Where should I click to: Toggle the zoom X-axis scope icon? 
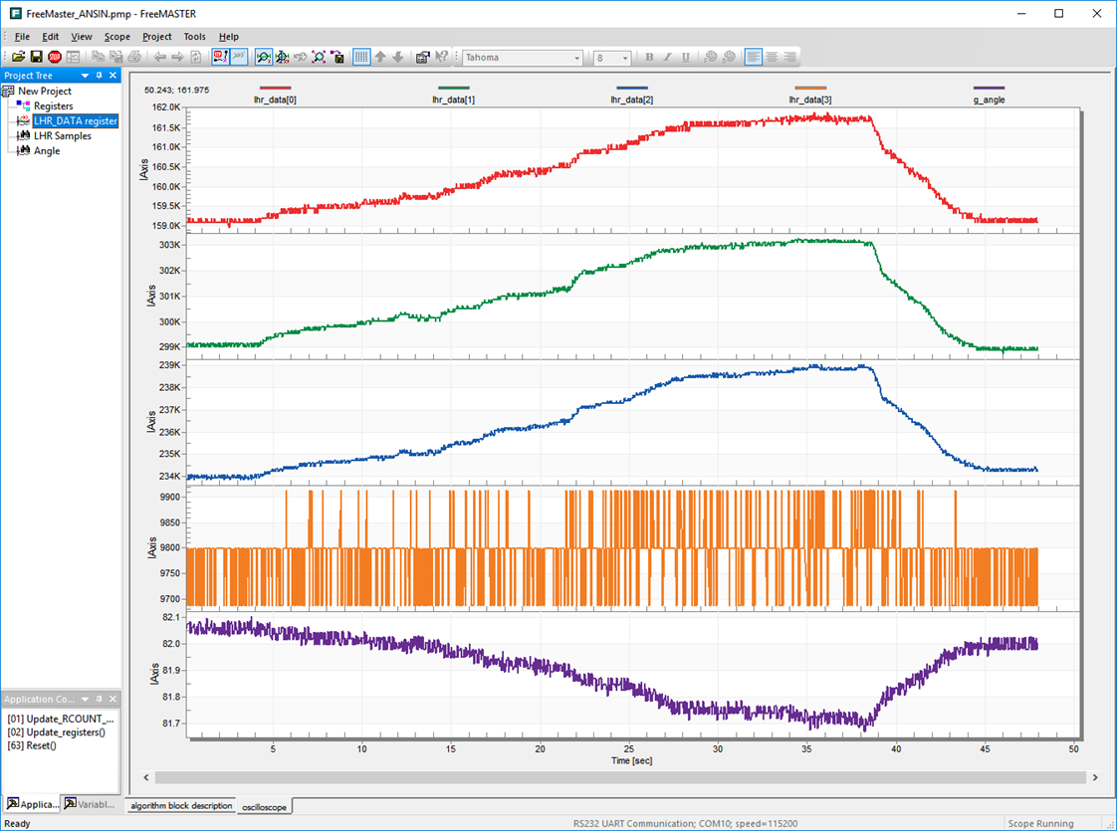tap(264, 57)
